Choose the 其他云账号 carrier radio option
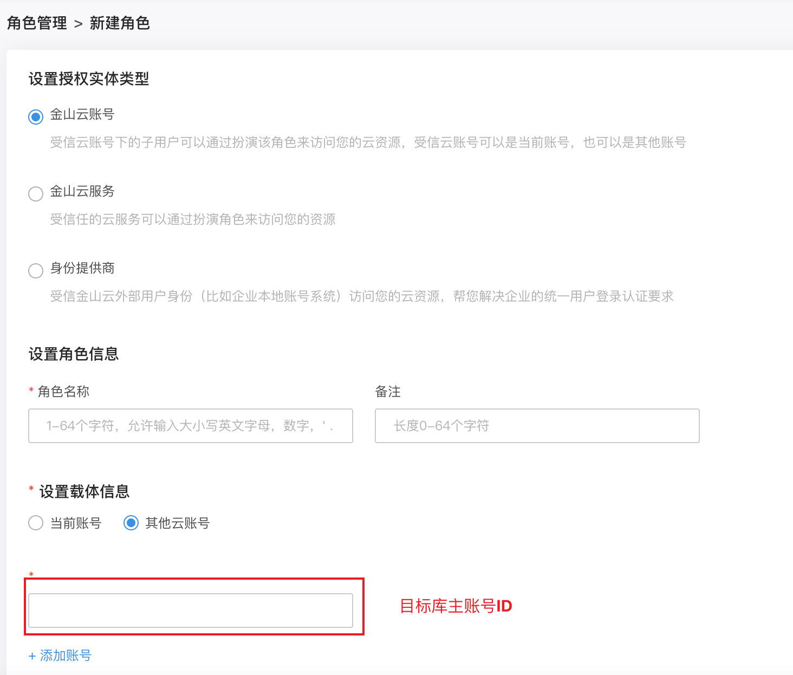793x675 pixels. click(x=131, y=523)
